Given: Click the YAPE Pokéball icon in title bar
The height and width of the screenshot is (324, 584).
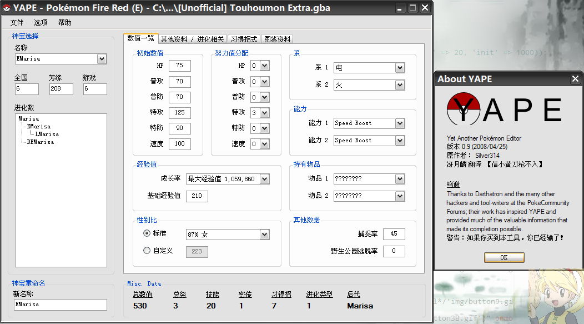Looking at the screenshot, I should pos(6,8).
